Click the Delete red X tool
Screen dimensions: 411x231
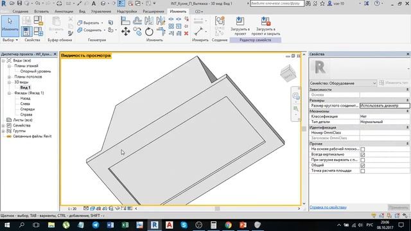tap(186, 33)
